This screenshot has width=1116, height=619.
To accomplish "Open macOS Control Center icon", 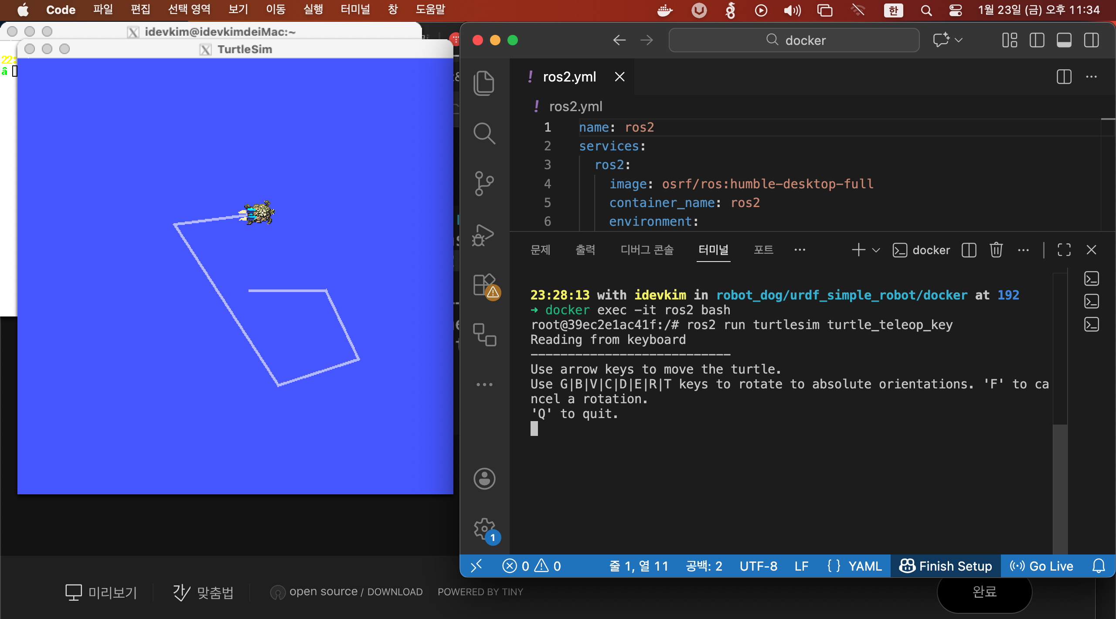I will pyautogui.click(x=956, y=10).
